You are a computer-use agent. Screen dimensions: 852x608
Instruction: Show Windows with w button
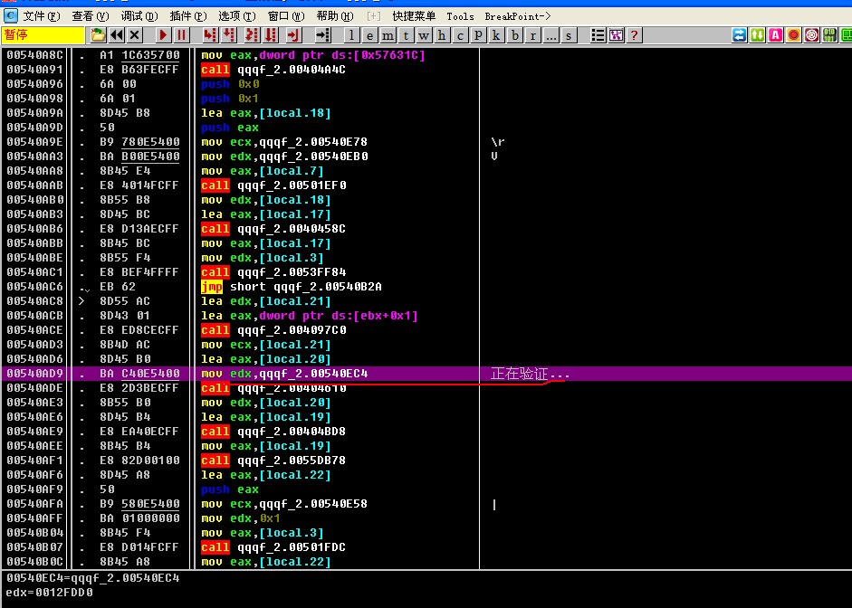(x=425, y=35)
